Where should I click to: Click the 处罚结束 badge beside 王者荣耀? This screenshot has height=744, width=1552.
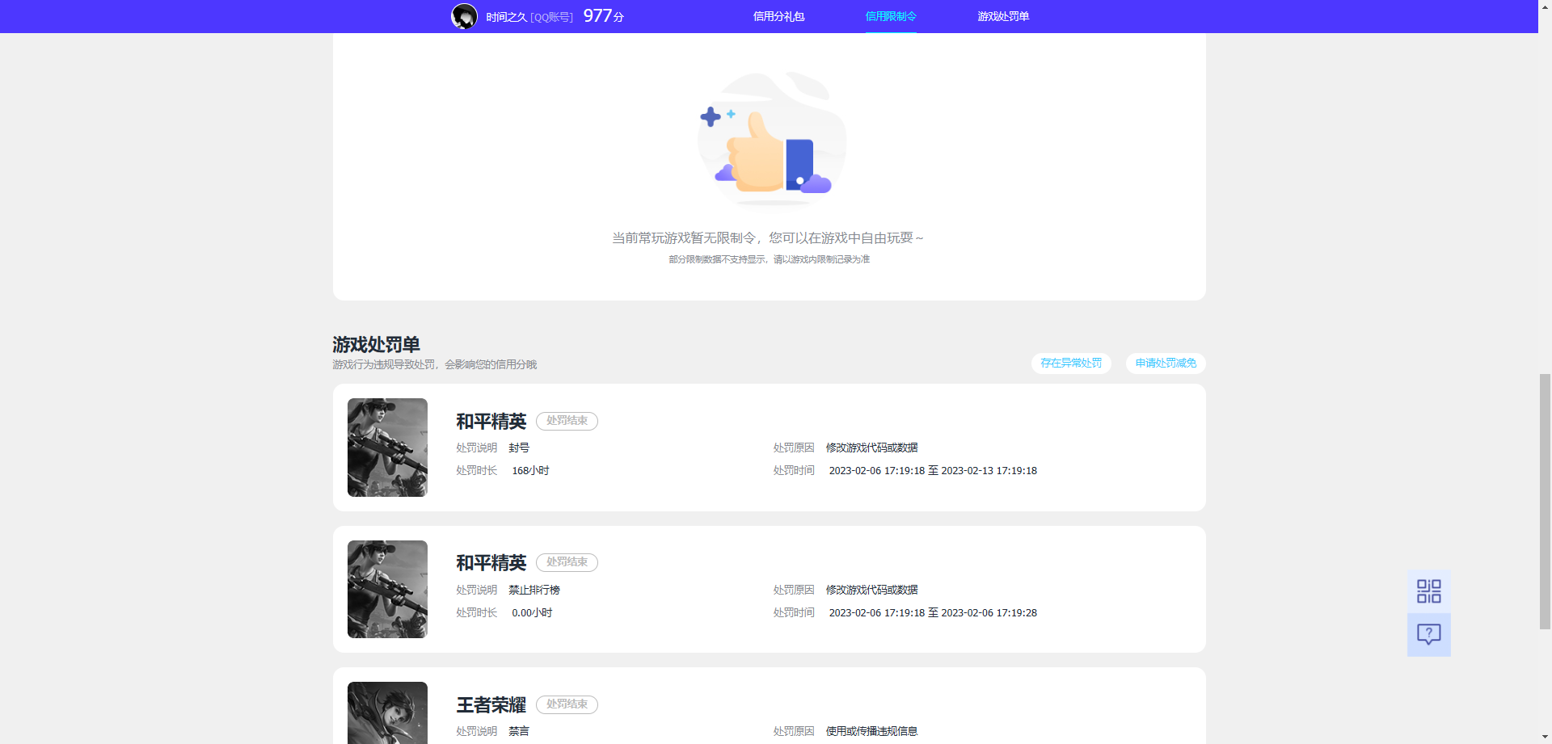coord(567,704)
